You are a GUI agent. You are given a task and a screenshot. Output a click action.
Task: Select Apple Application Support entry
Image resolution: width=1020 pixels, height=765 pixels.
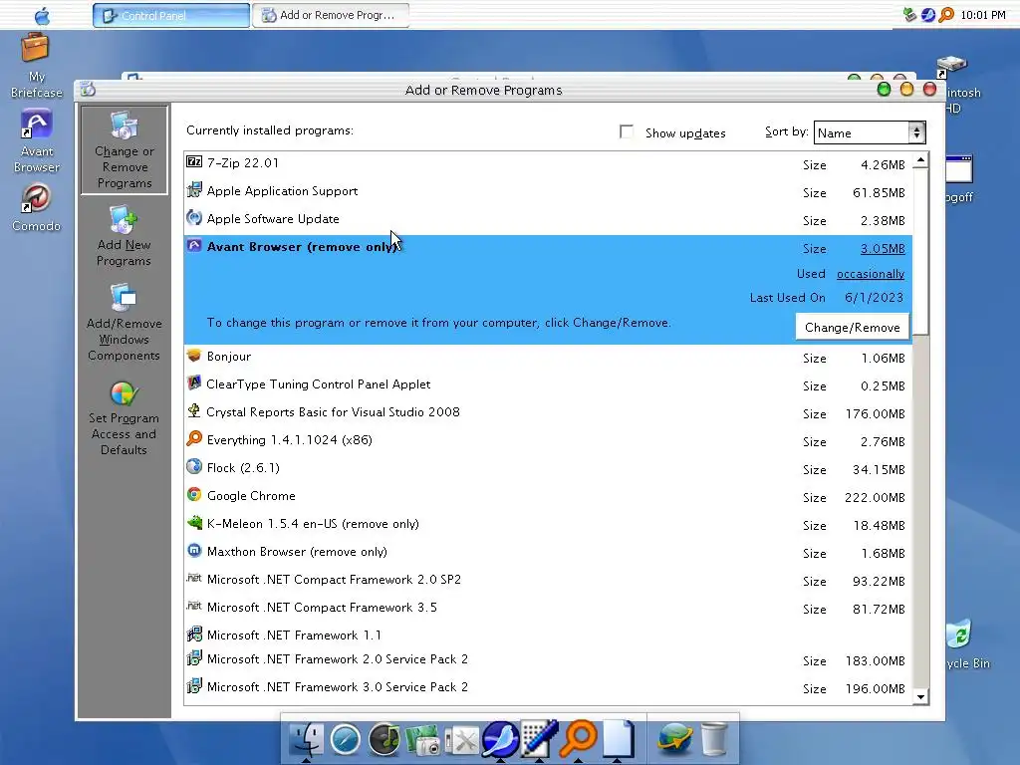coord(548,192)
